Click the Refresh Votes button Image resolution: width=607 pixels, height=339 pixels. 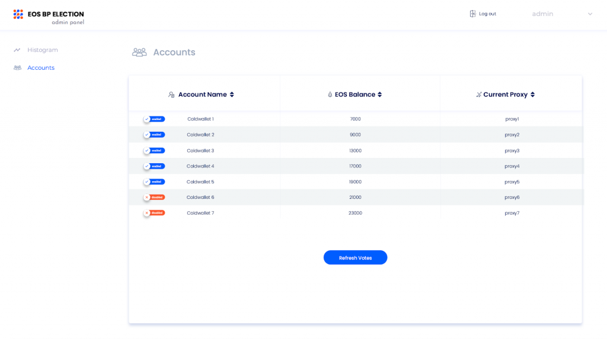(x=356, y=257)
